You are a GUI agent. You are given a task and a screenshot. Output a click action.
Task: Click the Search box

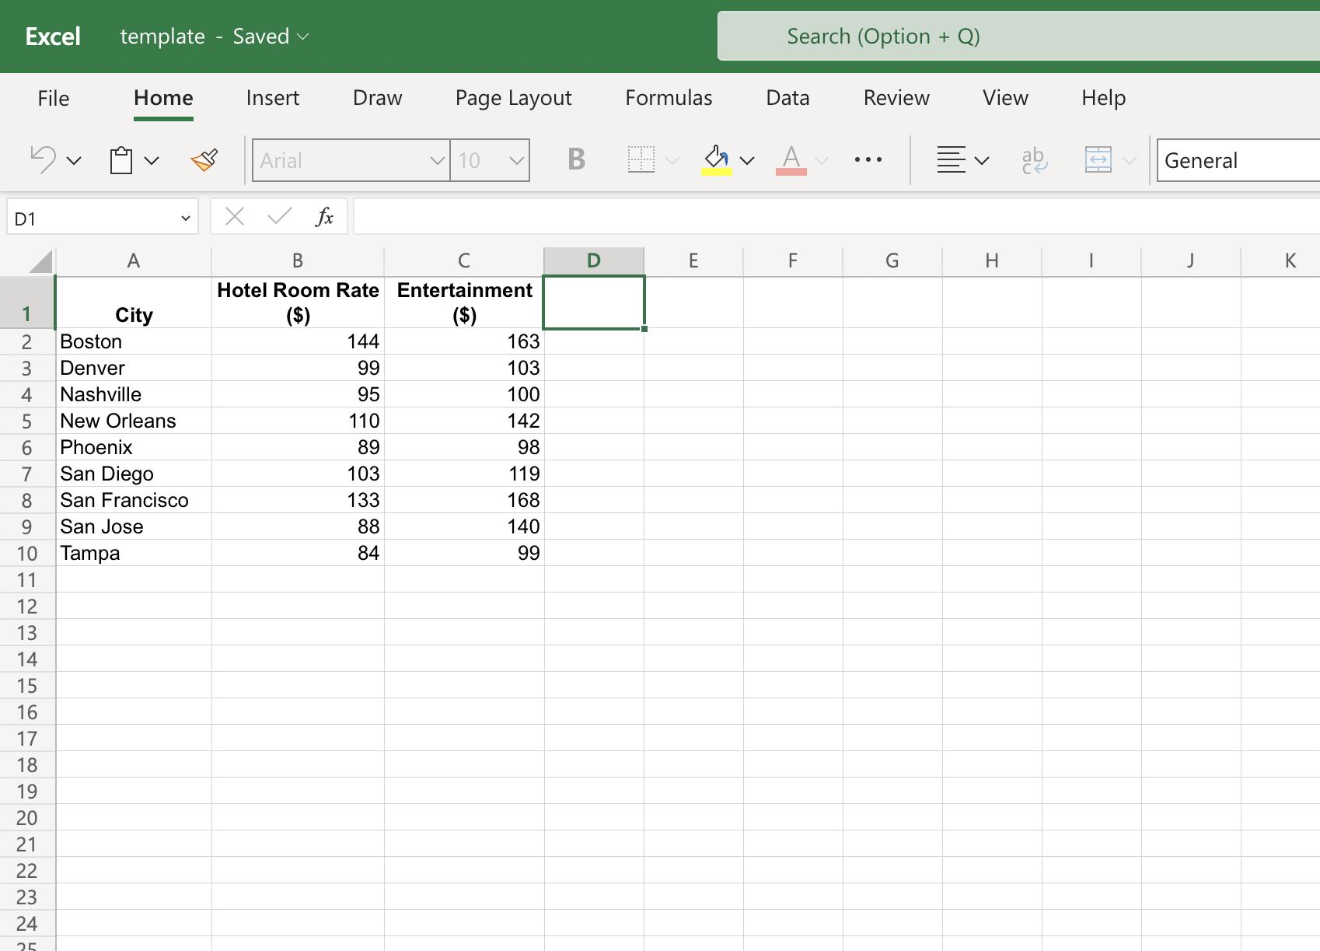(x=1018, y=37)
